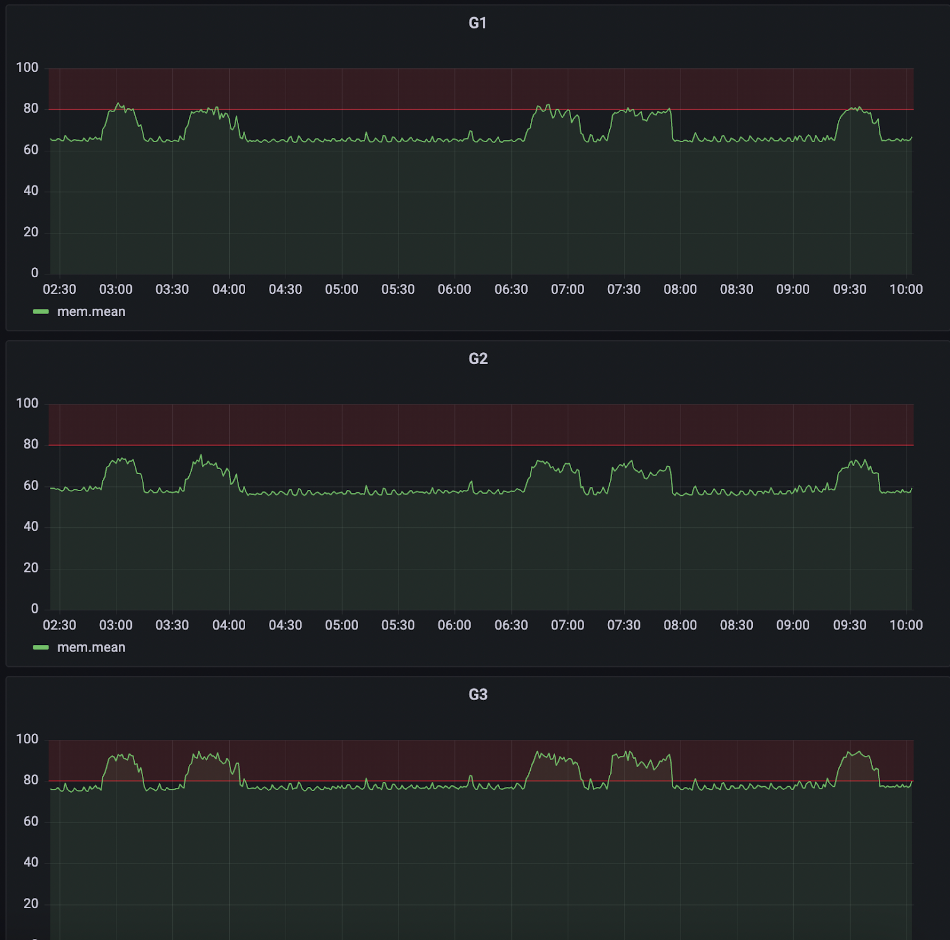Image resolution: width=950 pixels, height=940 pixels.
Task: Click the 100 y-axis label in G3
Action: (x=27, y=739)
